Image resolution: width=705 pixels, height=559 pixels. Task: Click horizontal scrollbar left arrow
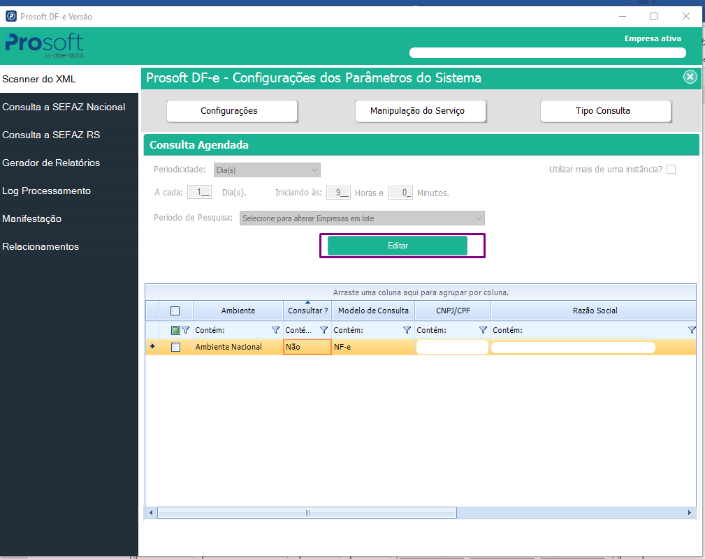tap(151, 513)
